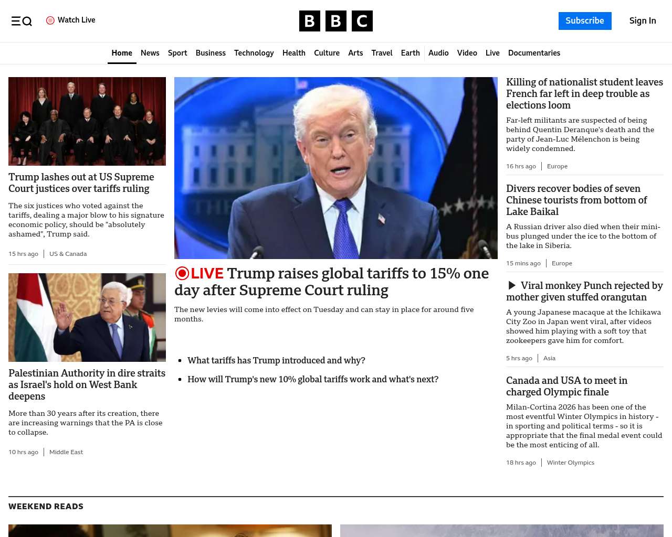Click the red LIVE indicator icon
Image resolution: width=672 pixels, height=537 pixels.
pyautogui.click(x=182, y=273)
